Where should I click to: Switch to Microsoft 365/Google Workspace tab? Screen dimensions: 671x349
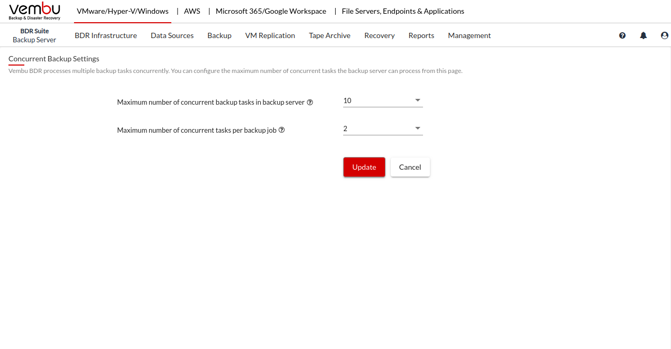pyautogui.click(x=271, y=11)
